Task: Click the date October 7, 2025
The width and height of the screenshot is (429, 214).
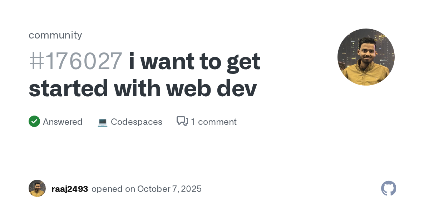Action: pyautogui.click(x=169, y=189)
